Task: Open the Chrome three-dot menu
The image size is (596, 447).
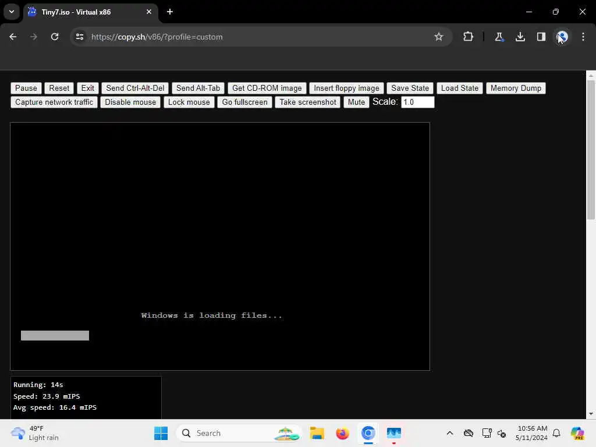Action: pos(583,37)
